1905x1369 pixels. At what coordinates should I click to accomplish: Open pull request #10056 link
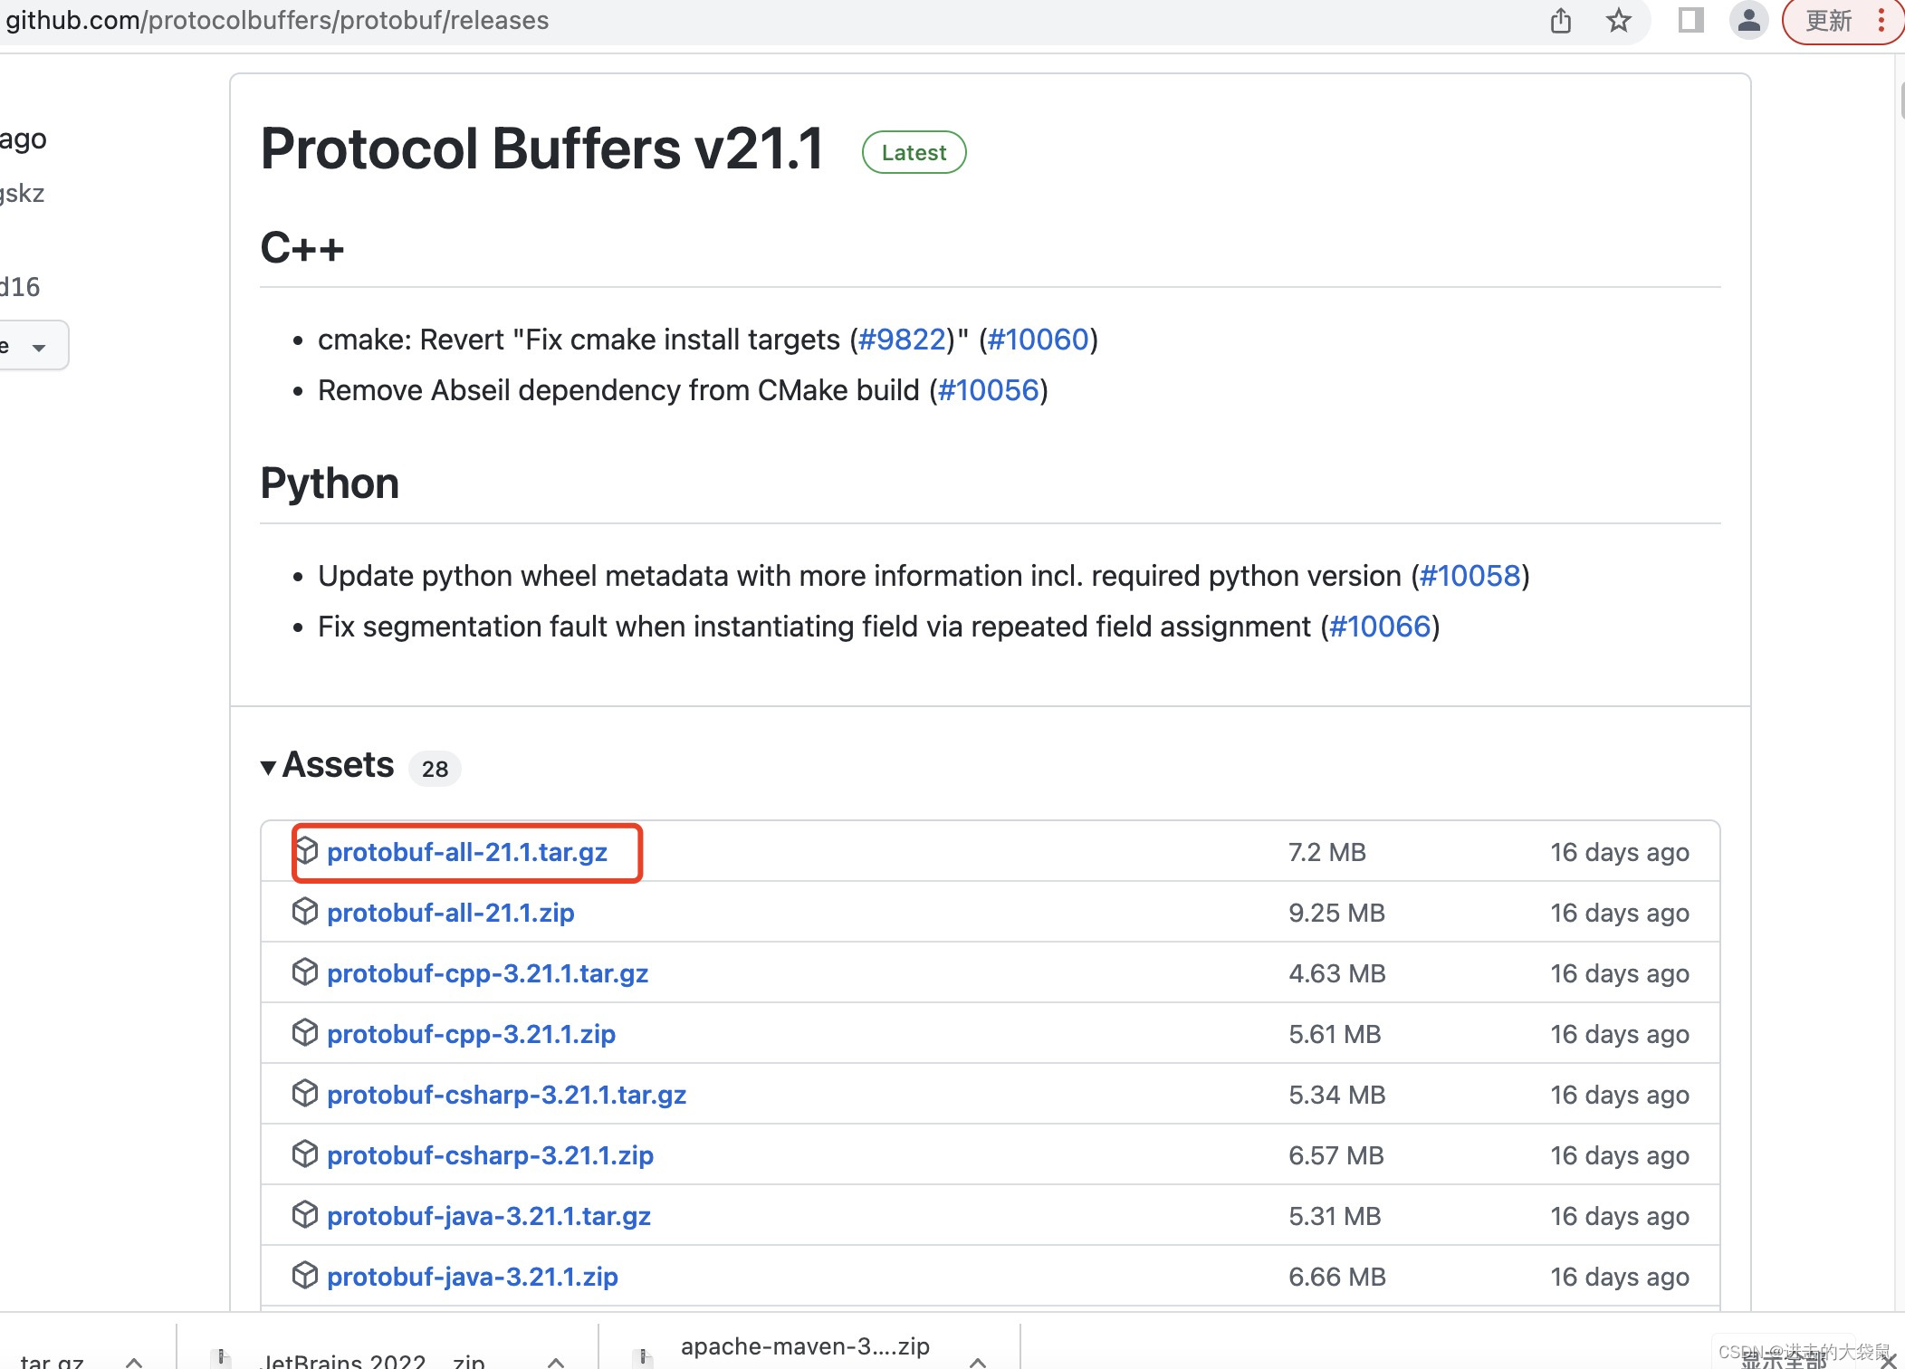point(988,390)
